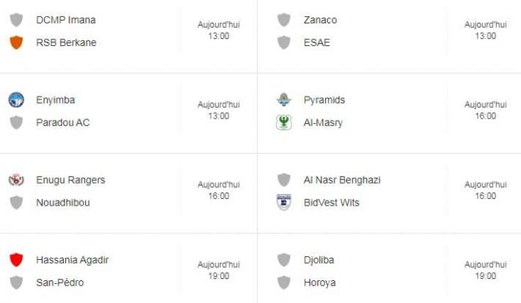Click the green Al-Masry club crest

pos(284,122)
